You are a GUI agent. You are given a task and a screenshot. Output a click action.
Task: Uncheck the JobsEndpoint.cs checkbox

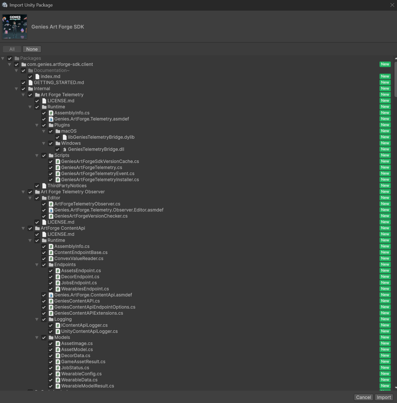pos(51,283)
